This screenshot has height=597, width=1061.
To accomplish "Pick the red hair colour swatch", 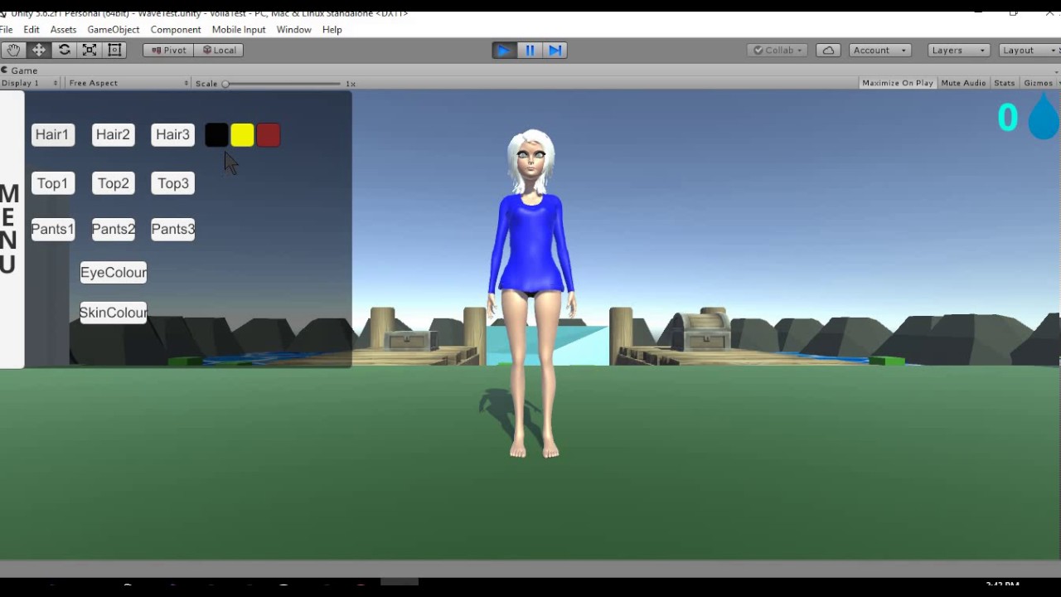I will click(x=268, y=135).
